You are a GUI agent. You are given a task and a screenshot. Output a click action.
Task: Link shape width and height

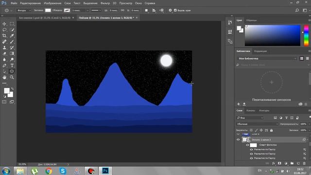[x=122, y=10]
